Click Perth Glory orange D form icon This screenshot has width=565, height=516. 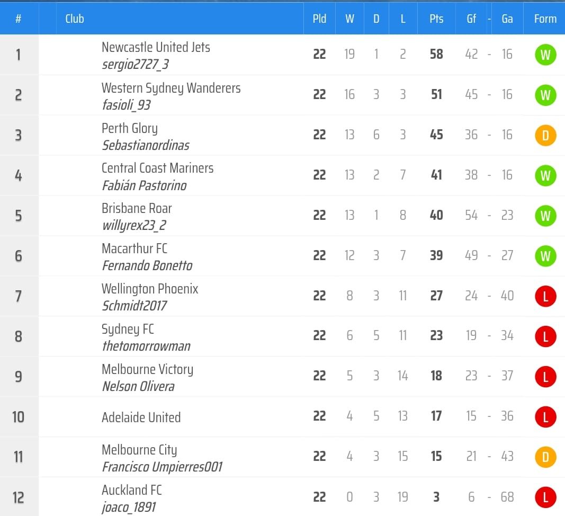(545, 135)
